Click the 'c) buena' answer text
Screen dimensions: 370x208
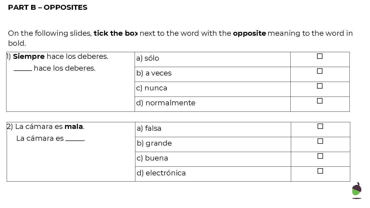(152, 158)
